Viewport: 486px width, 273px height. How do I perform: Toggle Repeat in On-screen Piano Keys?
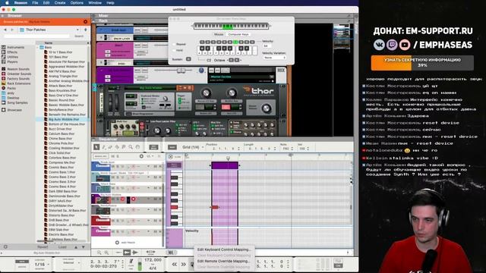tap(174, 44)
